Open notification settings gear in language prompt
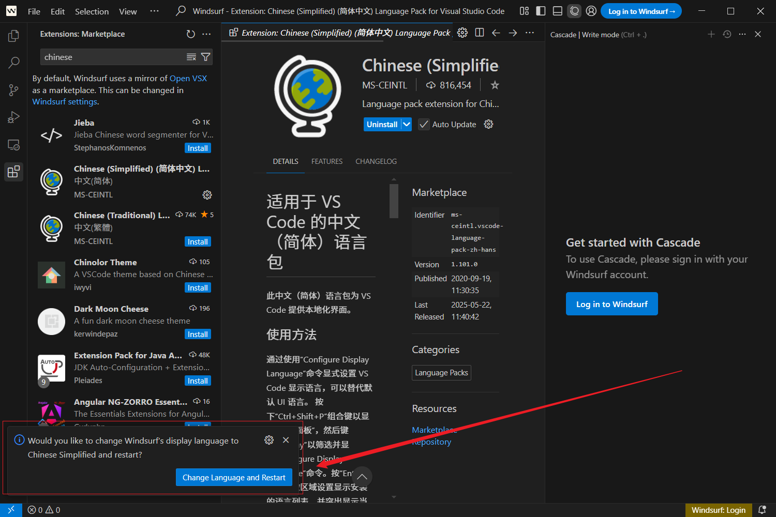This screenshot has width=776, height=517. coord(269,440)
